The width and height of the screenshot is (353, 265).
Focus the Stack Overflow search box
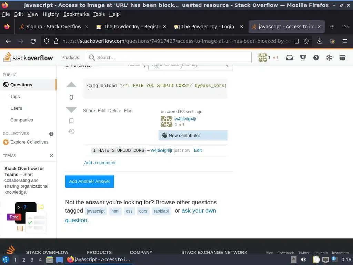169,58
